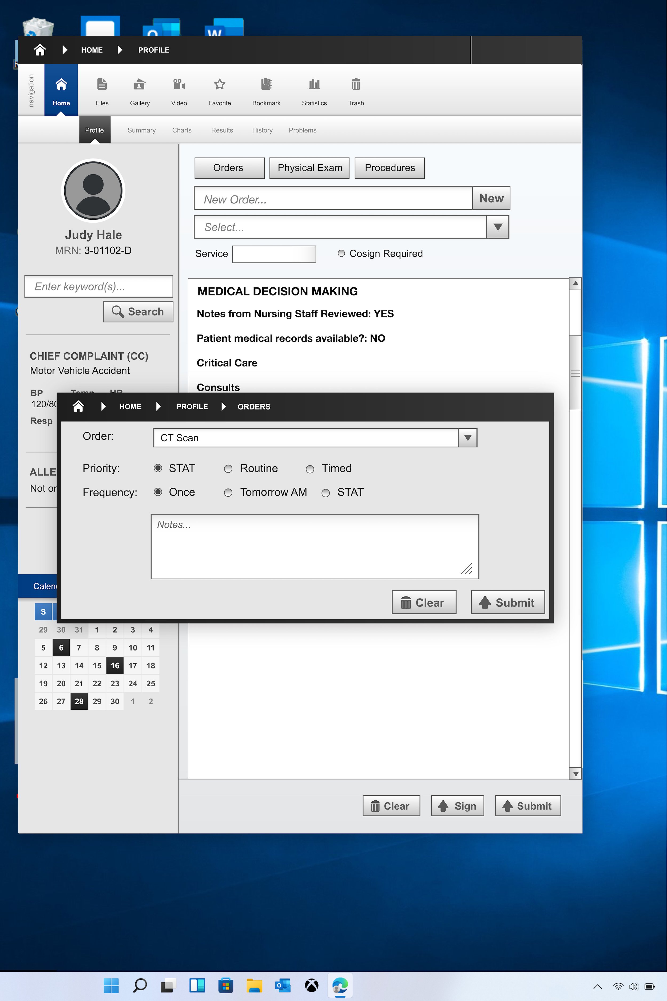Click the Enter keyword(s) search field
Image resolution: width=667 pixels, height=1001 pixels.
point(99,286)
